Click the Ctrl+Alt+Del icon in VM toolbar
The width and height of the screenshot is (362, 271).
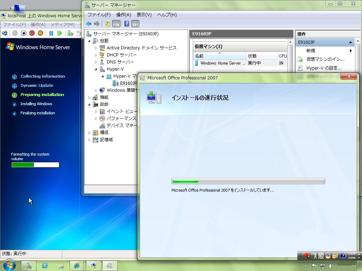[x=5, y=33]
